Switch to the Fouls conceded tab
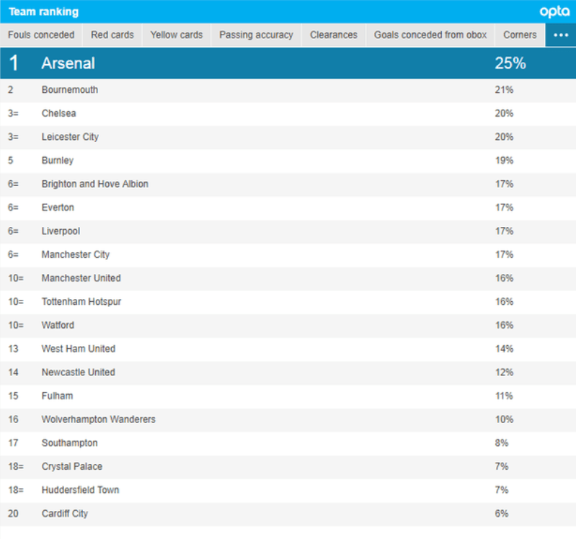Screen dimensions: 576x539 [41, 35]
